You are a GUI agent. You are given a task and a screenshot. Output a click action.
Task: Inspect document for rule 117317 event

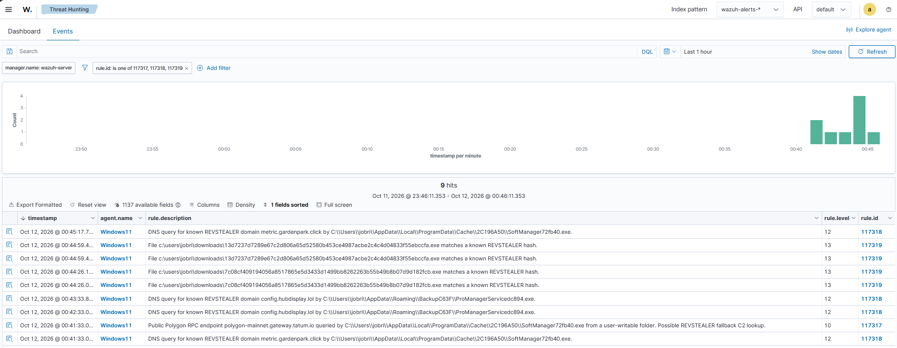[9, 325]
